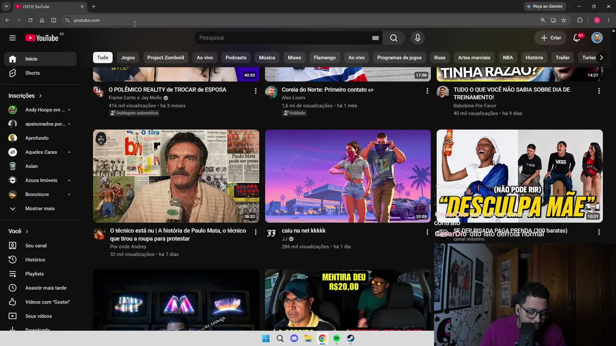This screenshot has height=346, width=616.
Task: Open Vídeos com "Gostei"
Action: pos(40,302)
